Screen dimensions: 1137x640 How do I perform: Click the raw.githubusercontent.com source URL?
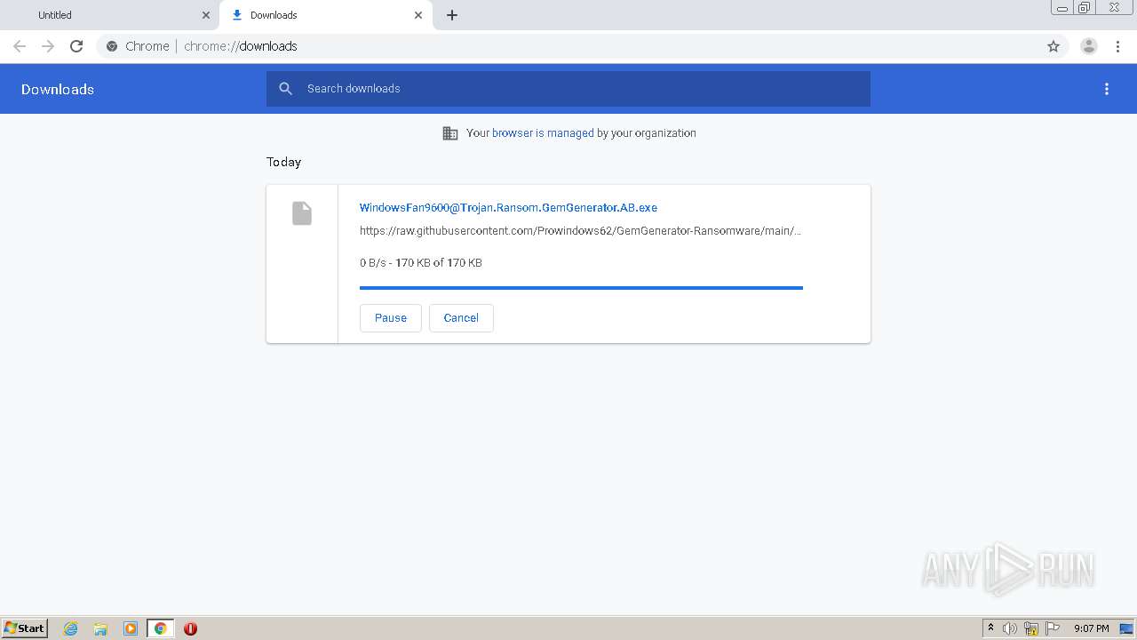click(x=580, y=231)
